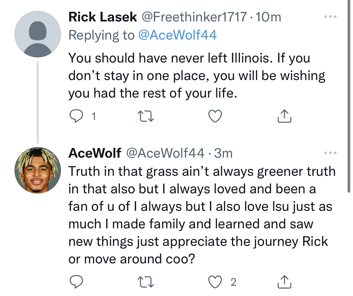
Task: Share Rick Lasek's tweet
Action: click(284, 116)
